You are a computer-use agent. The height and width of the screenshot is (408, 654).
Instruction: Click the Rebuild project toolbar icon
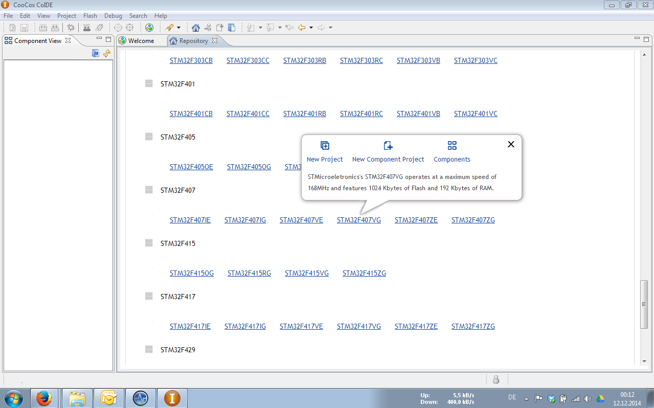[x=55, y=28]
